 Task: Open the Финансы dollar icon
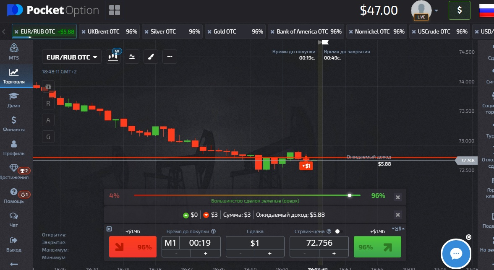[14, 124]
